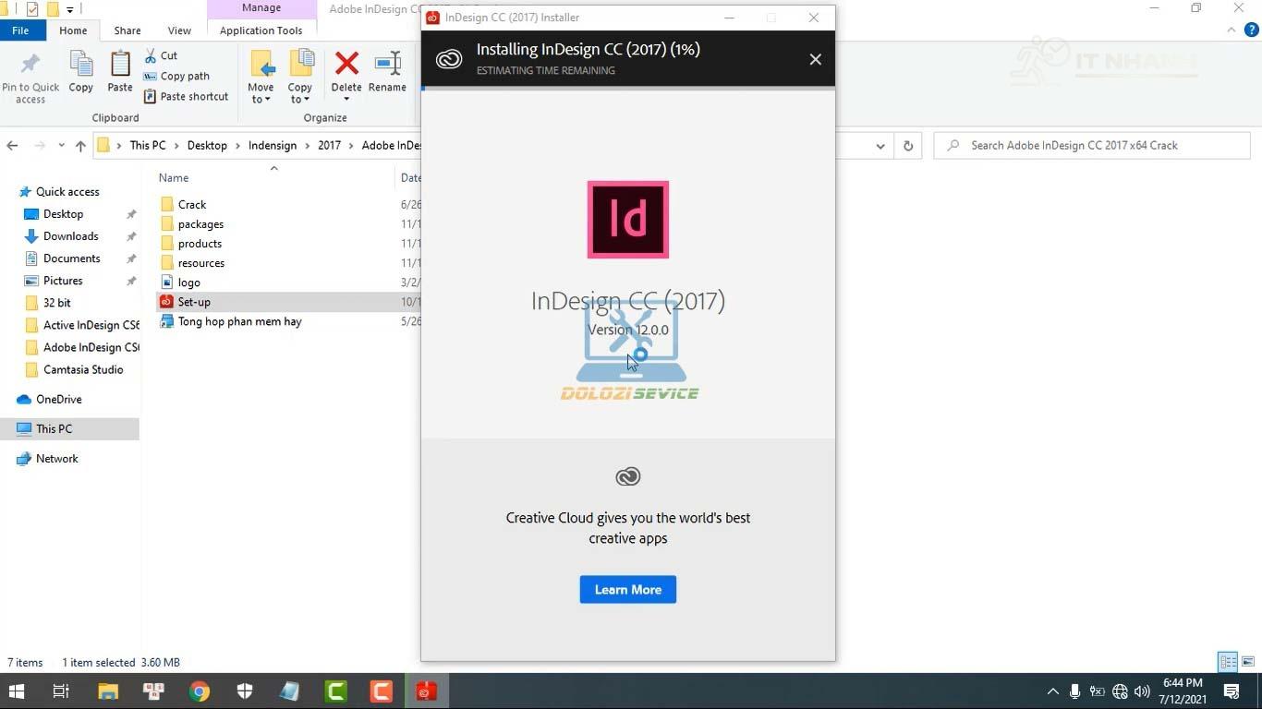Viewport: 1262px width, 709px height.
Task: Click the Delete icon in the ribbon
Action: (346, 65)
